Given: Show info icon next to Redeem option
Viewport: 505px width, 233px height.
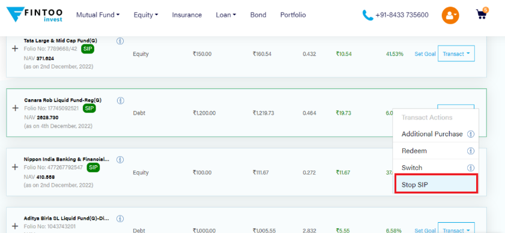Looking at the screenshot, I should (471, 151).
